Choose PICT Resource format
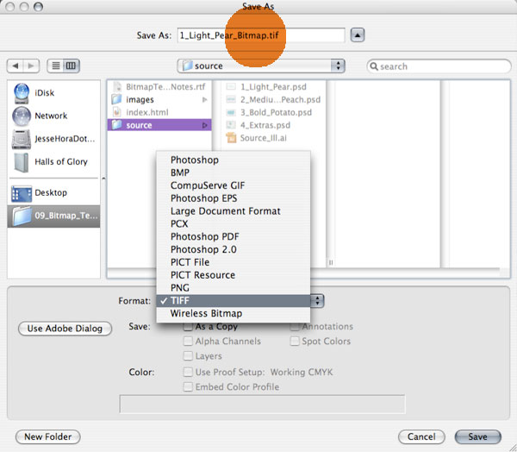Screen dimensions: 517x452 [234, 275]
